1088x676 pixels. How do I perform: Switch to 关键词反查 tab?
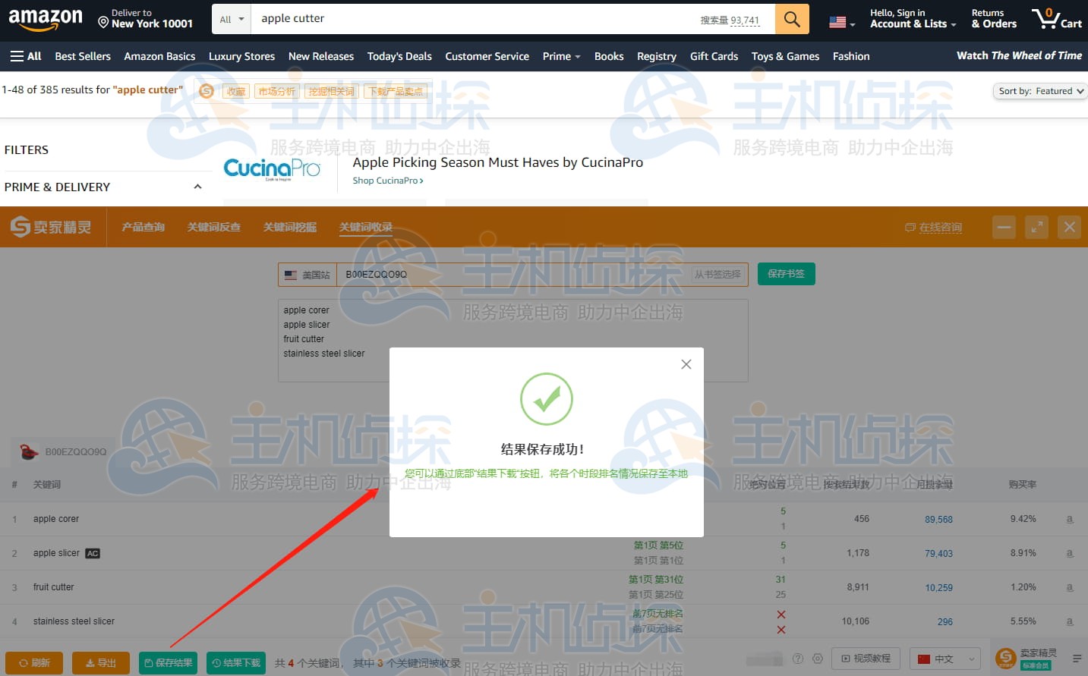tap(214, 227)
